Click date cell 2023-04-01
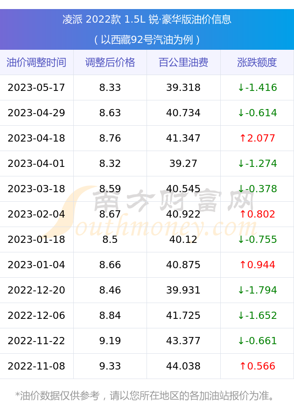Image resolution: width=294 pixels, height=403 pixels. pos(37,163)
